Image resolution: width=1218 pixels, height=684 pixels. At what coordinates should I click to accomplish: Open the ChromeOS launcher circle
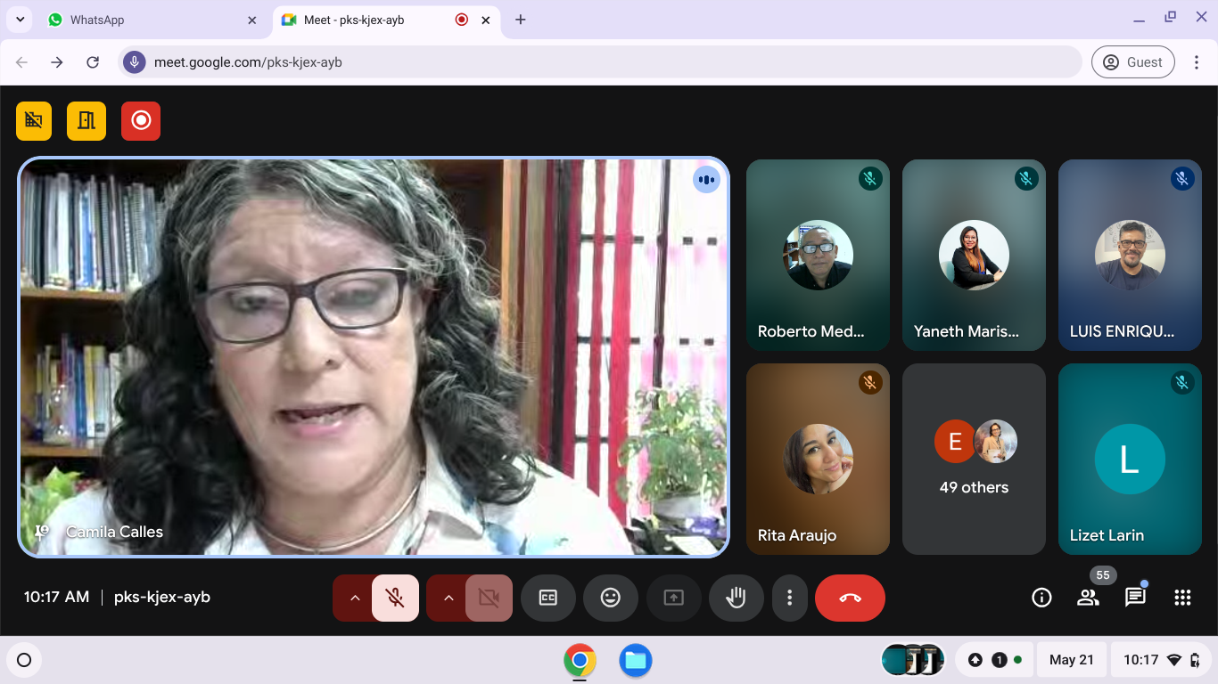pos(24,660)
